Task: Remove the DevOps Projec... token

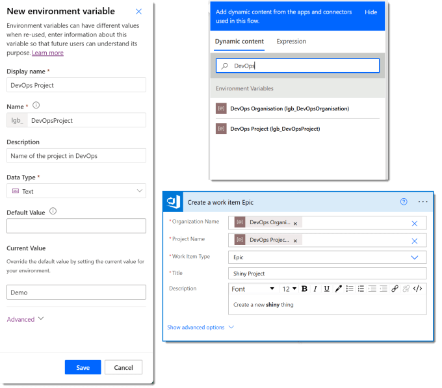Action: [295, 241]
